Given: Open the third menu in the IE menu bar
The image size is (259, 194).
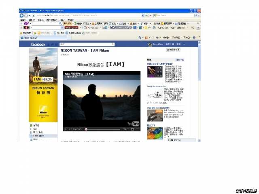Looking at the screenshot, I should pos(40,20).
